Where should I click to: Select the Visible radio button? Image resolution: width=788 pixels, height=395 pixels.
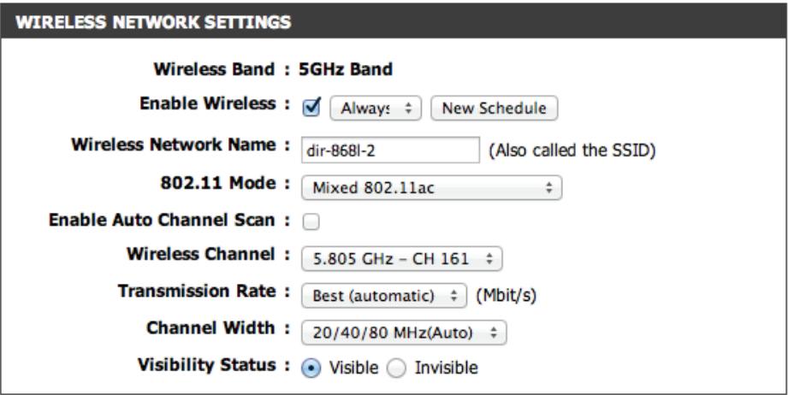311,368
